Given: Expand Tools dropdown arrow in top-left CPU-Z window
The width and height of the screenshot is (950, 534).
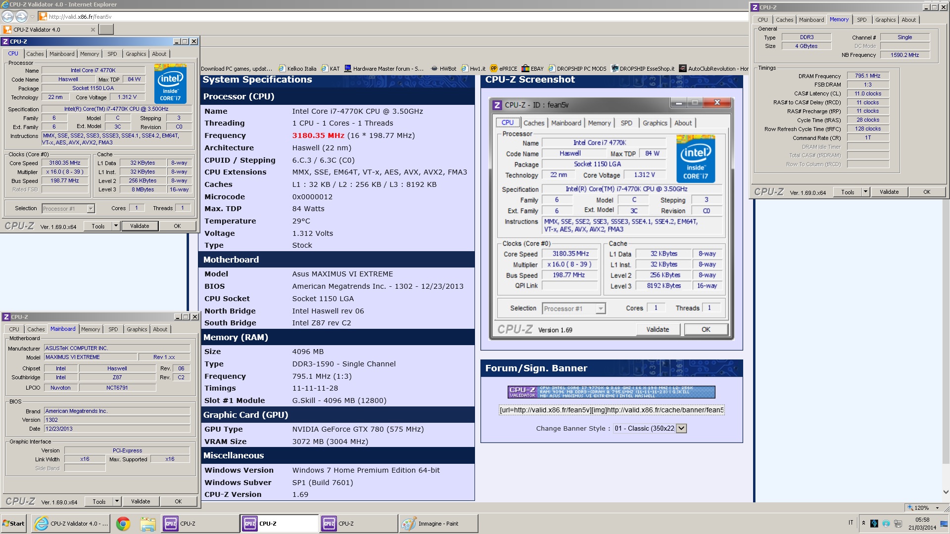Looking at the screenshot, I should pyautogui.click(x=116, y=226).
